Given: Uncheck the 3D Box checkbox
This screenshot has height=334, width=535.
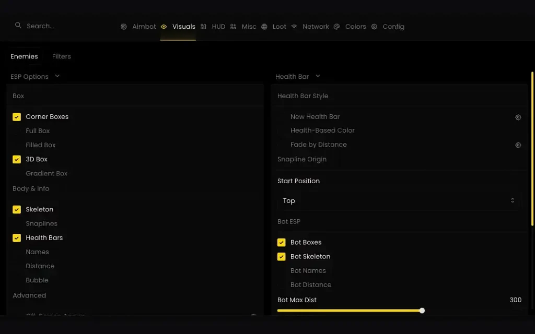Looking at the screenshot, I should [17, 160].
